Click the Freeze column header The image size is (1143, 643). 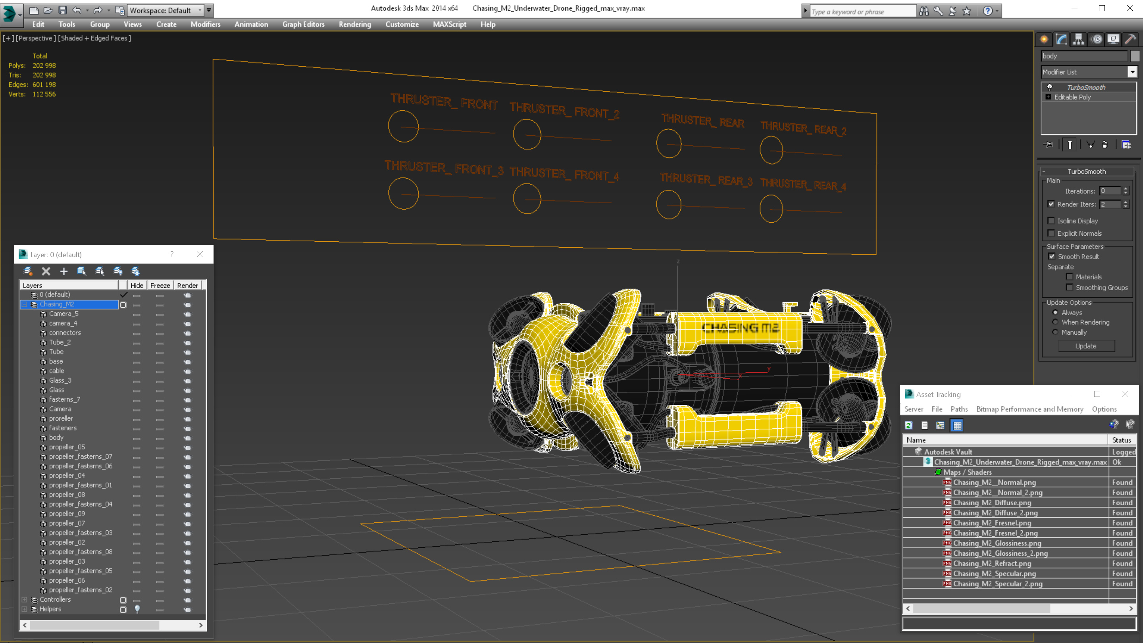pyautogui.click(x=160, y=285)
